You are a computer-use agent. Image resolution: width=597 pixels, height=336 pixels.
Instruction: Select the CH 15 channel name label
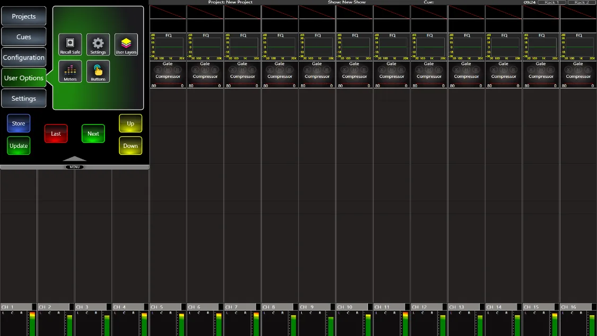(x=538, y=307)
